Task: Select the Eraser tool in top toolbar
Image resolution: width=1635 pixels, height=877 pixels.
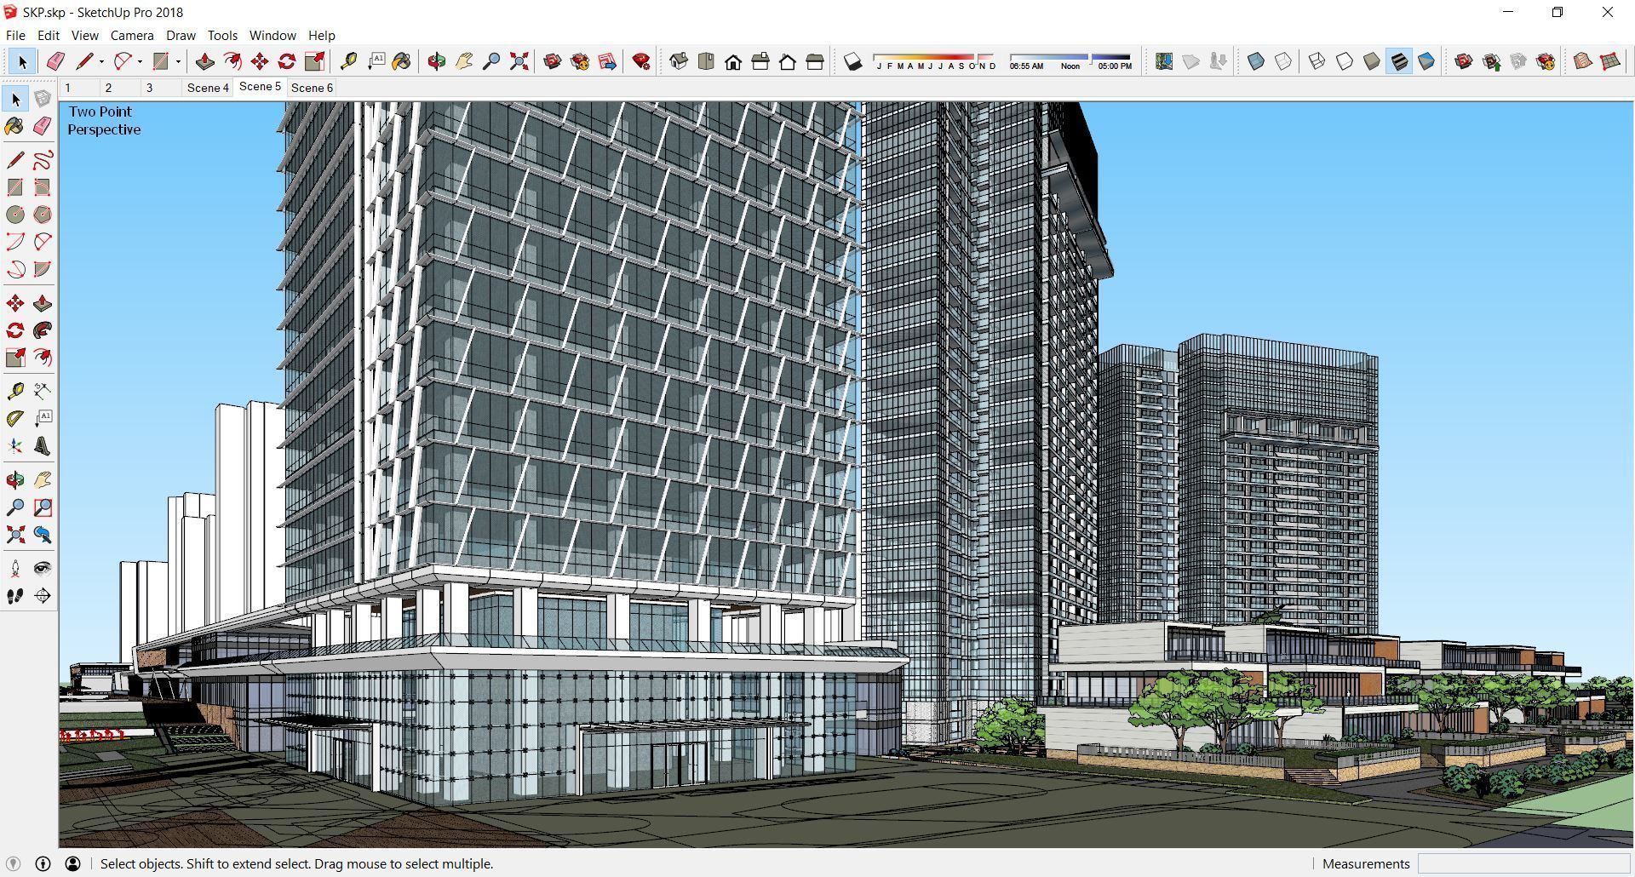Action: click(55, 61)
